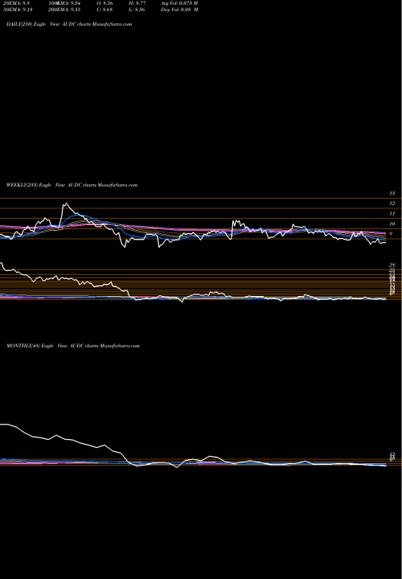Image resolution: width=402 pixels, height=579 pixels.
Task: Click price axis label 9 on weekly chart
Action: pos(392,234)
